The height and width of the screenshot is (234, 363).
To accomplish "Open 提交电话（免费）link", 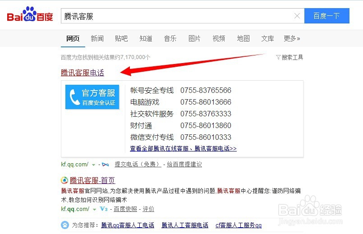I will pos(138,164).
